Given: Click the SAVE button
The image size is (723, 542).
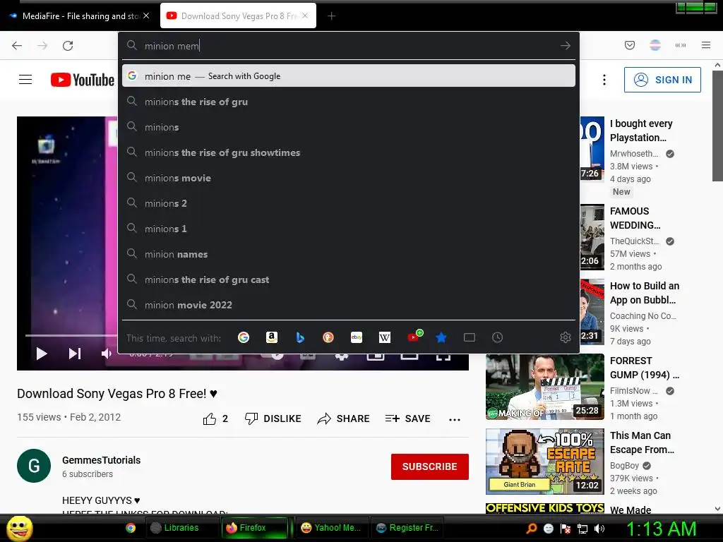Looking at the screenshot, I should pos(407,418).
